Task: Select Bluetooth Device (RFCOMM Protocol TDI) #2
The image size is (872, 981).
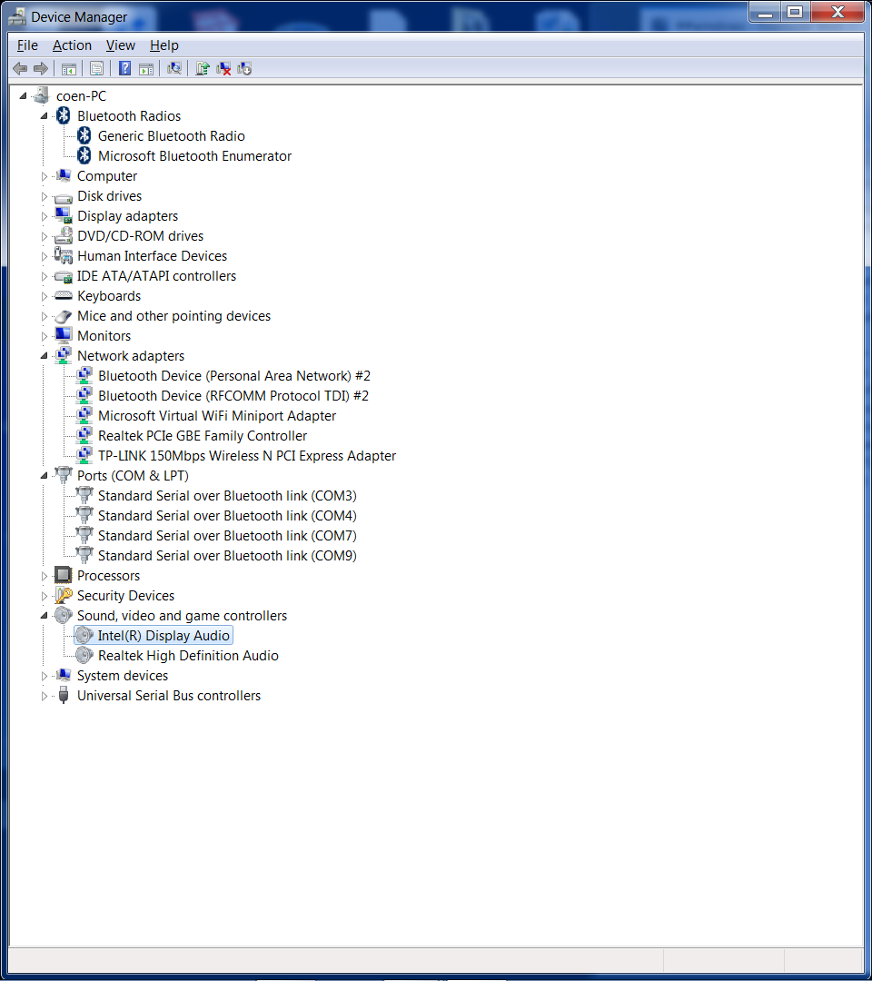Action: [x=233, y=395]
